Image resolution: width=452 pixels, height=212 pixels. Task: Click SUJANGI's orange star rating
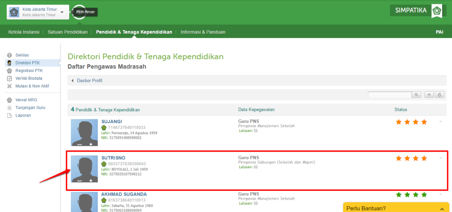(x=411, y=122)
